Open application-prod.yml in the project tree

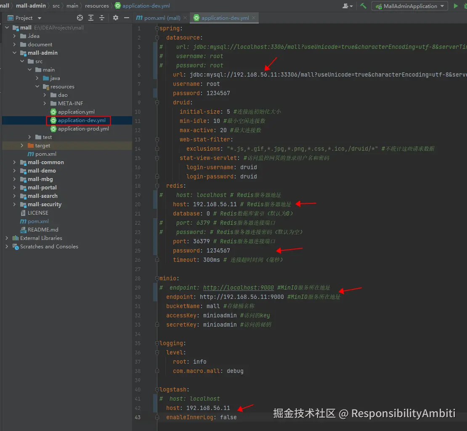(83, 129)
